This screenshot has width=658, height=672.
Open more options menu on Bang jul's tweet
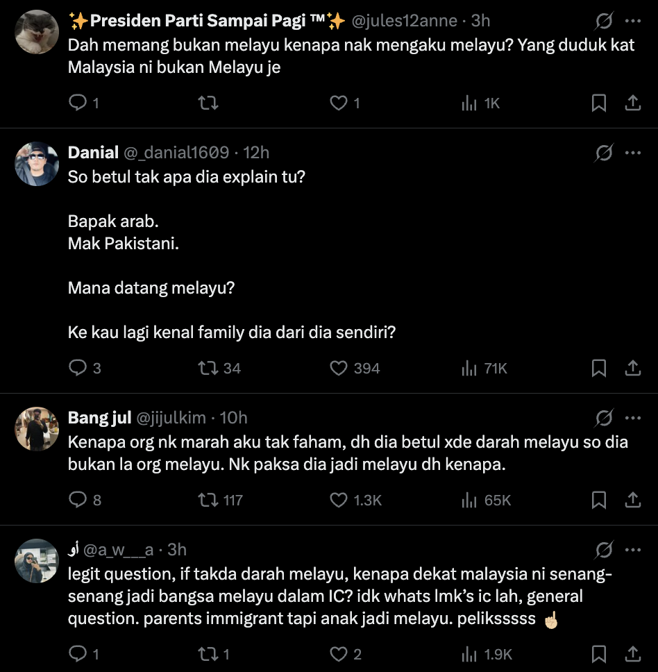633,418
